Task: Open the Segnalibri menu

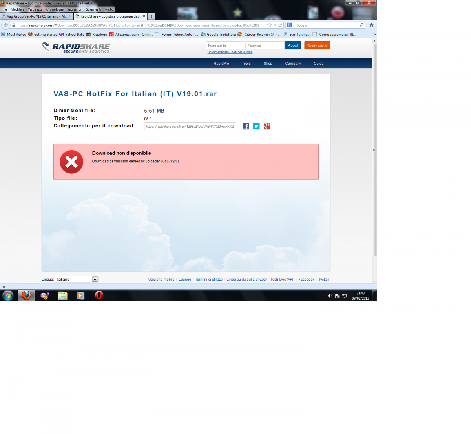Action: coord(75,9)
